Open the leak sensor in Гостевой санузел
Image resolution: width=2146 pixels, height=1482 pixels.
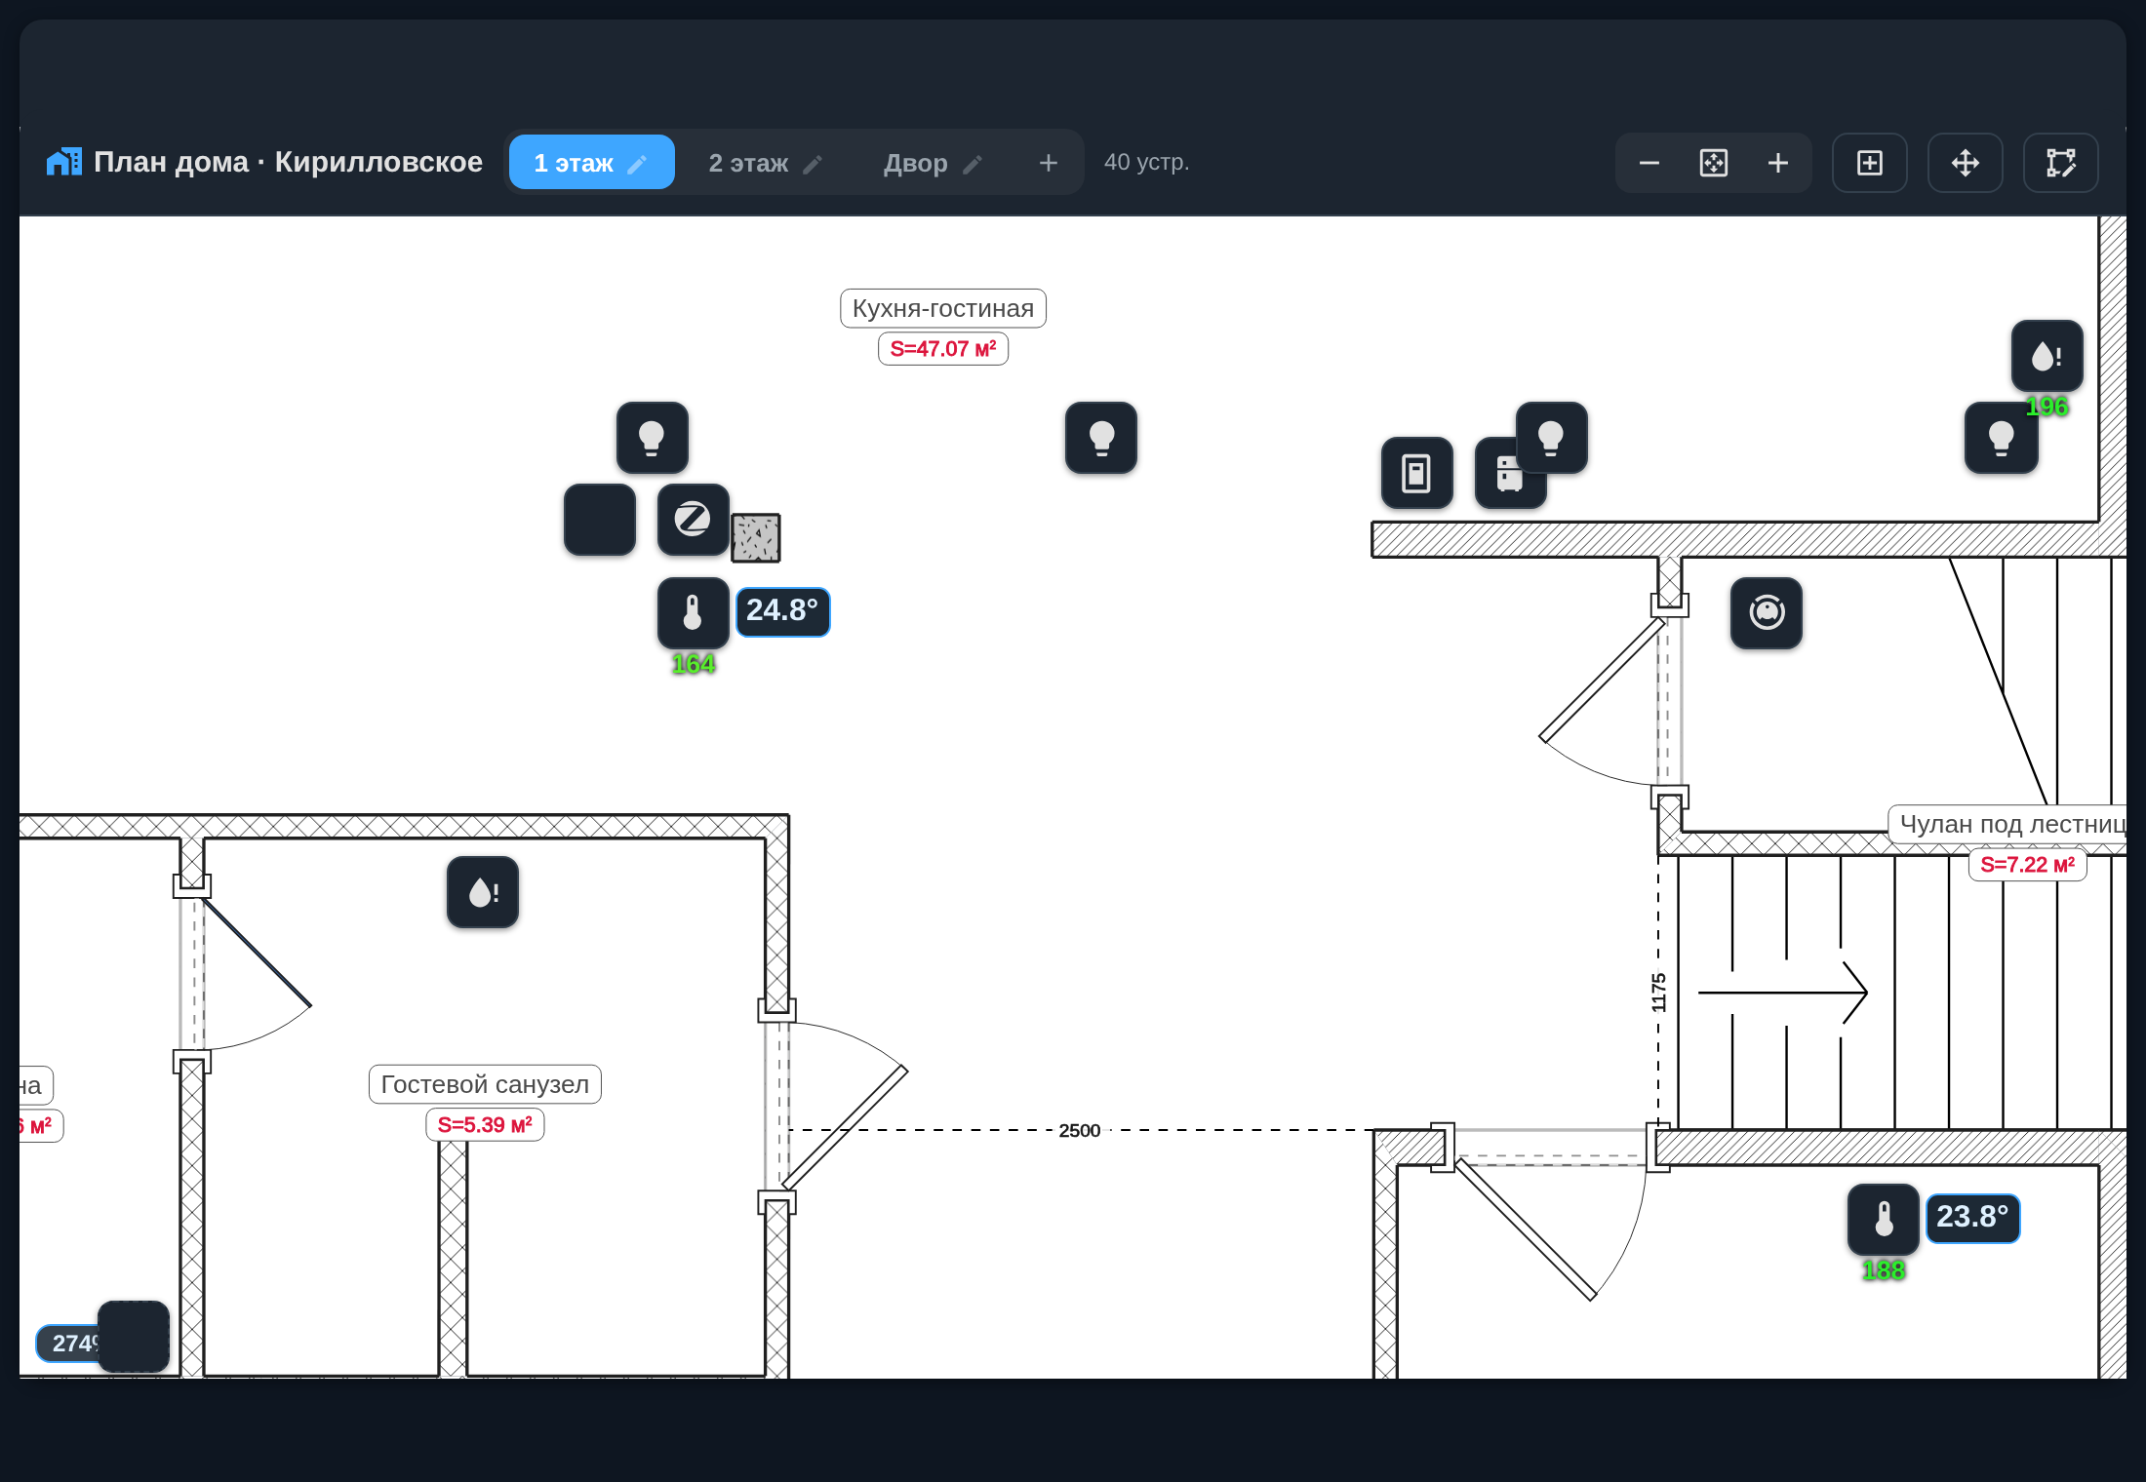(482, 891)
